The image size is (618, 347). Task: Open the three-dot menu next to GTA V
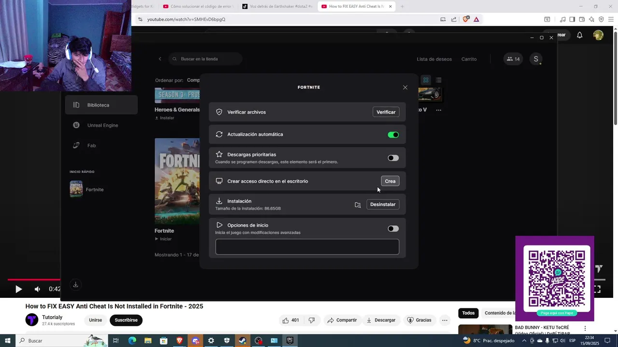(x=438, y=110)
